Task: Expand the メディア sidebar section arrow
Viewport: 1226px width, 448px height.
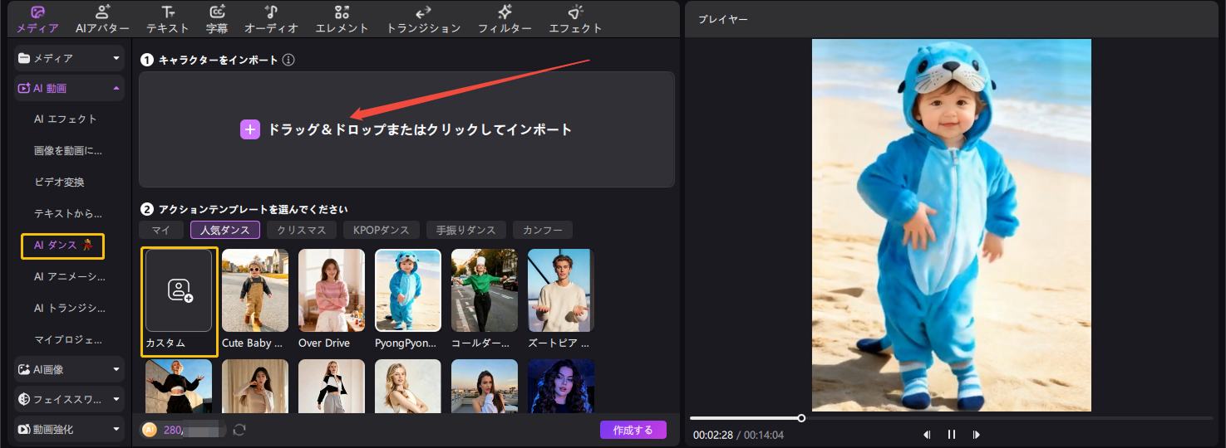Action: (x=116, y=59)
